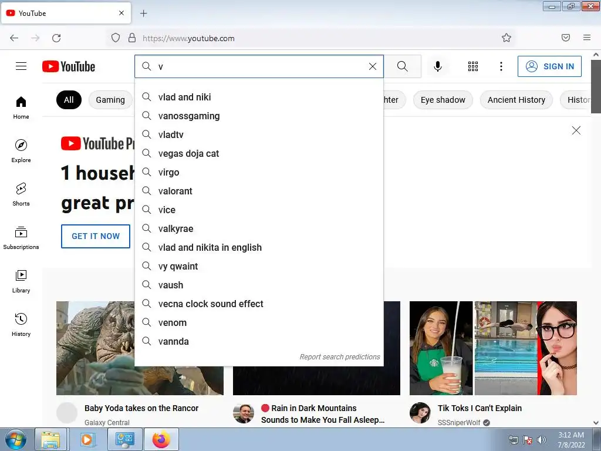Image resolution: width=601 pixels, height=451 pixels.
Task: Select the Eye shadow filter chip
Action: pos(443,100)
